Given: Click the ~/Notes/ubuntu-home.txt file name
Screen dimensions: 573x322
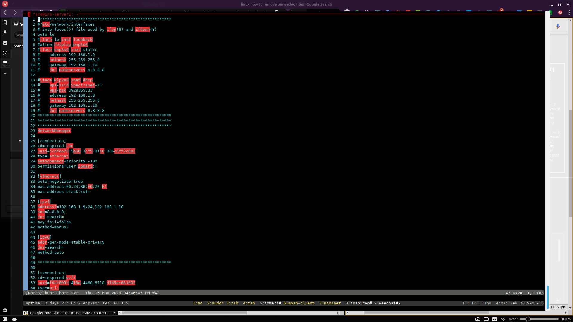Looking at the screenshot, I should pyautogui.click(x=51, y=293).
